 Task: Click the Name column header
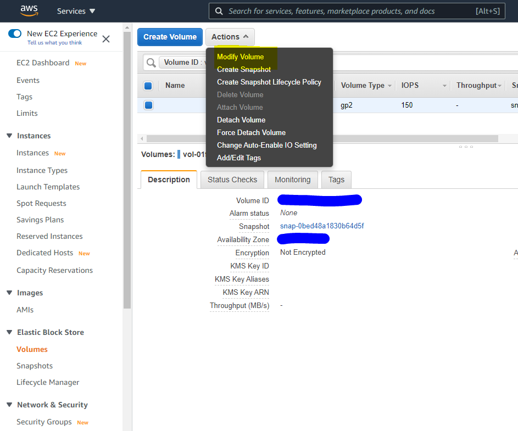click(175, 86)
